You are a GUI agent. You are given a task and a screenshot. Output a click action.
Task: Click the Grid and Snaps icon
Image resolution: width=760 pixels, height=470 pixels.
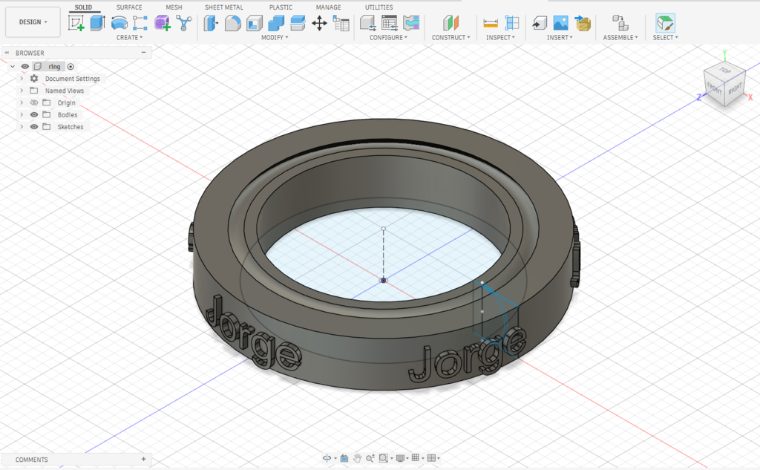click(x=416, y=458)
